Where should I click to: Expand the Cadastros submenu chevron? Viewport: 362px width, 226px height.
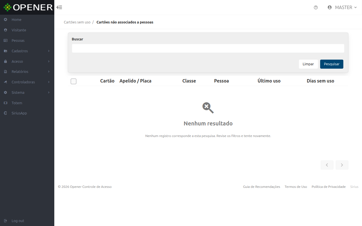pyautogui.click(x=49, y=51)
